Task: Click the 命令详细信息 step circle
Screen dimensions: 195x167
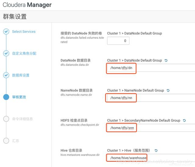Action: pos(6,119)
